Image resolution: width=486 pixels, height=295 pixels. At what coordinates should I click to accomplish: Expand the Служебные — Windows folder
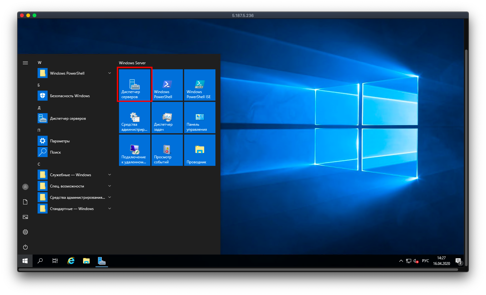(75, 175)
